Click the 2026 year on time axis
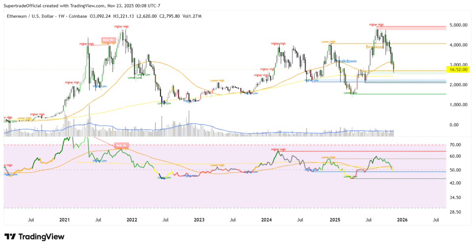Screen dimensions: 475x248 403,220
